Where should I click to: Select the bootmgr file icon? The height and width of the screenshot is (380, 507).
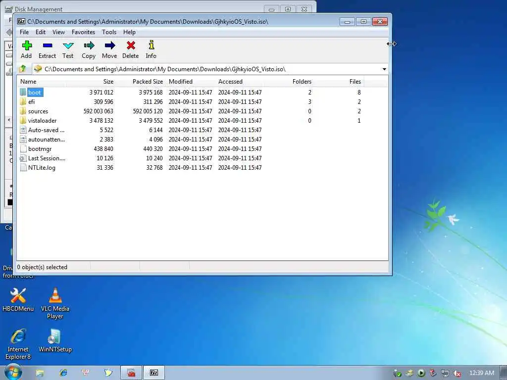(x=23, y=148)
